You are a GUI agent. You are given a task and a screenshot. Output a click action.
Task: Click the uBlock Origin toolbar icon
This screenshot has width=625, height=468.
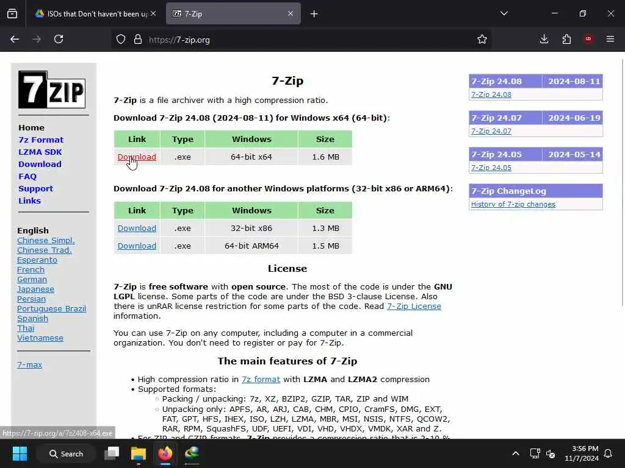point(588,39)
